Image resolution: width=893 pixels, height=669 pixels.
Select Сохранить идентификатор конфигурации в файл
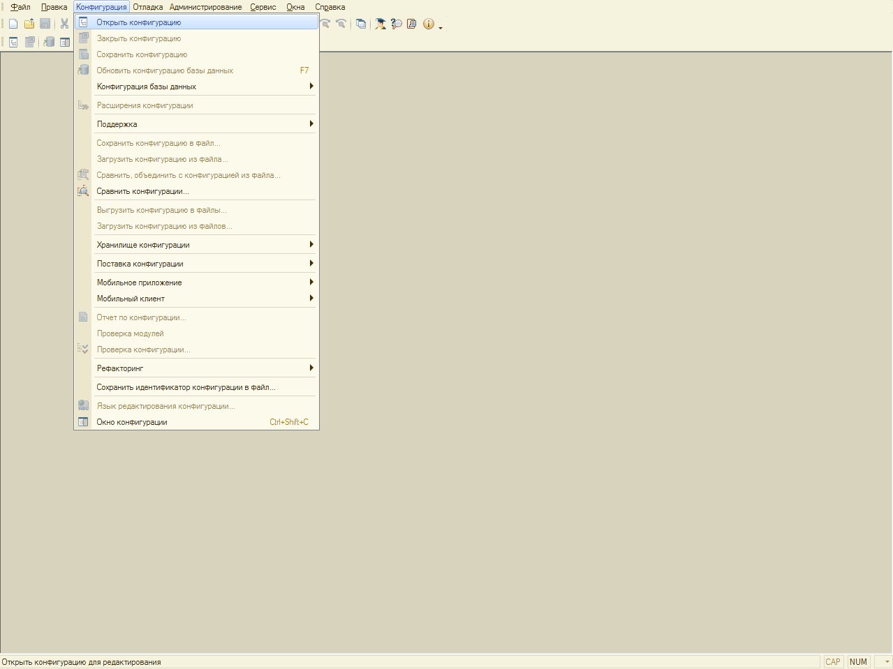tap(196, 387)
